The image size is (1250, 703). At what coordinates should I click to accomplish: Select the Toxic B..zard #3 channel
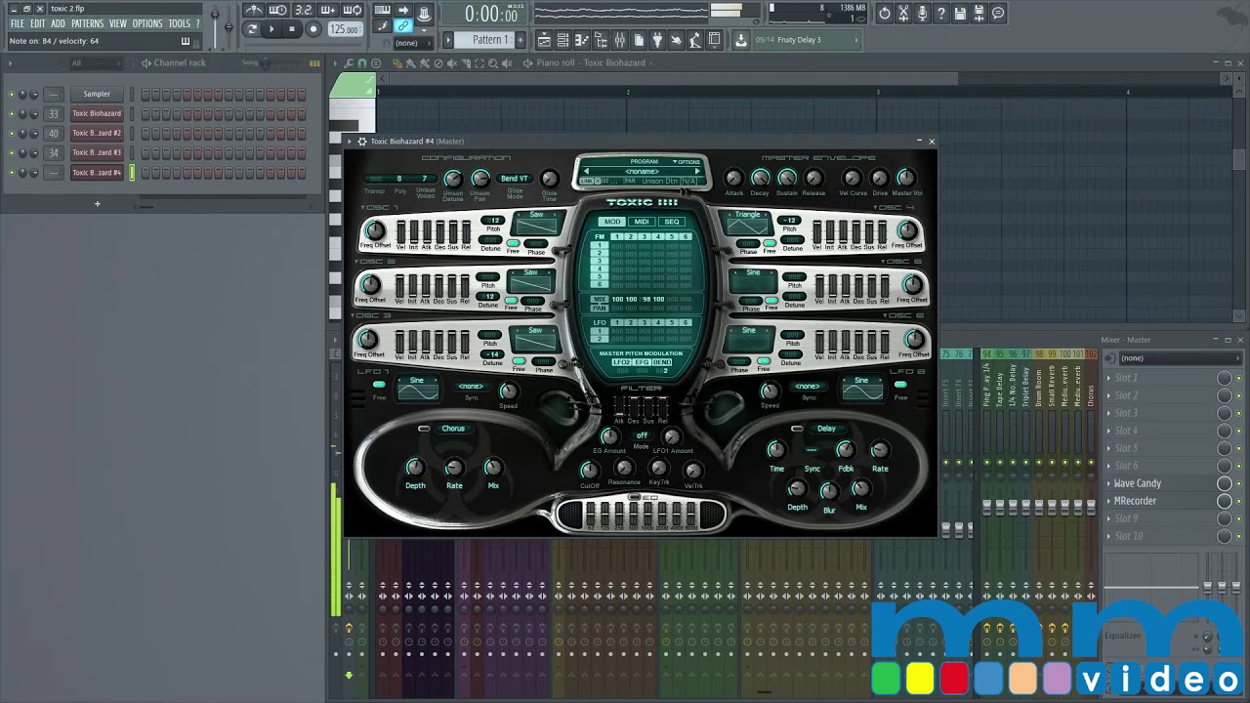(x=97, y=152)
